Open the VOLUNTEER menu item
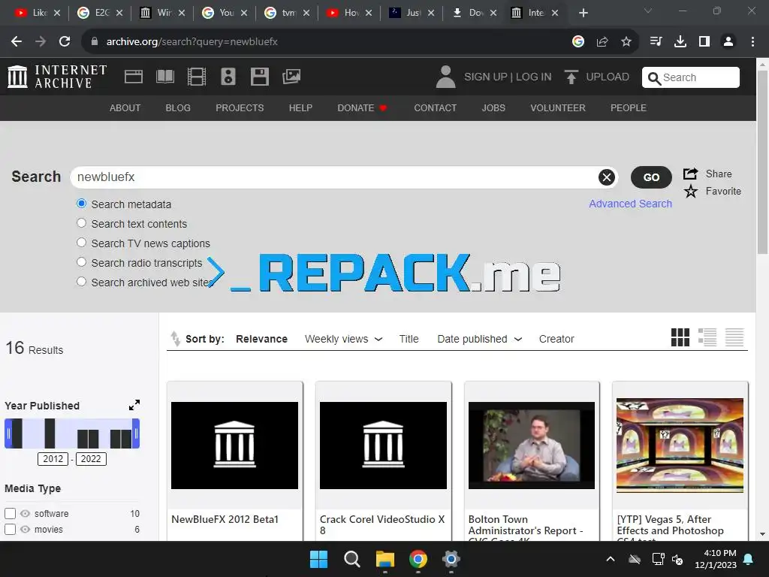This screenshot has height=577, width=769. (558, 108)
